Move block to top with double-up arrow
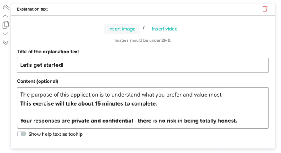The height and width of the screenshot is (153, 281). (x=5, y=8)
